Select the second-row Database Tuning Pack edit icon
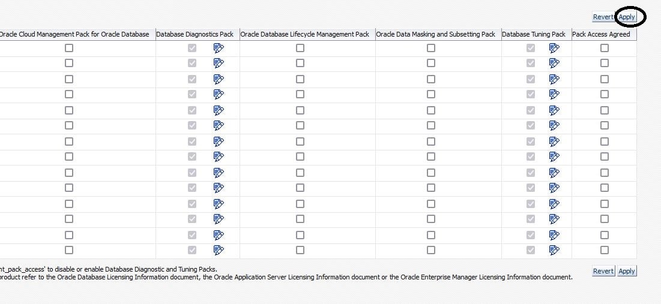661x304 pixels. [x=554, y=63]
